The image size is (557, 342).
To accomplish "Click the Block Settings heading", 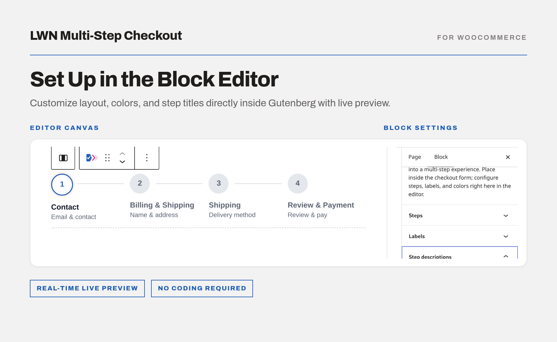I will 421,128.
